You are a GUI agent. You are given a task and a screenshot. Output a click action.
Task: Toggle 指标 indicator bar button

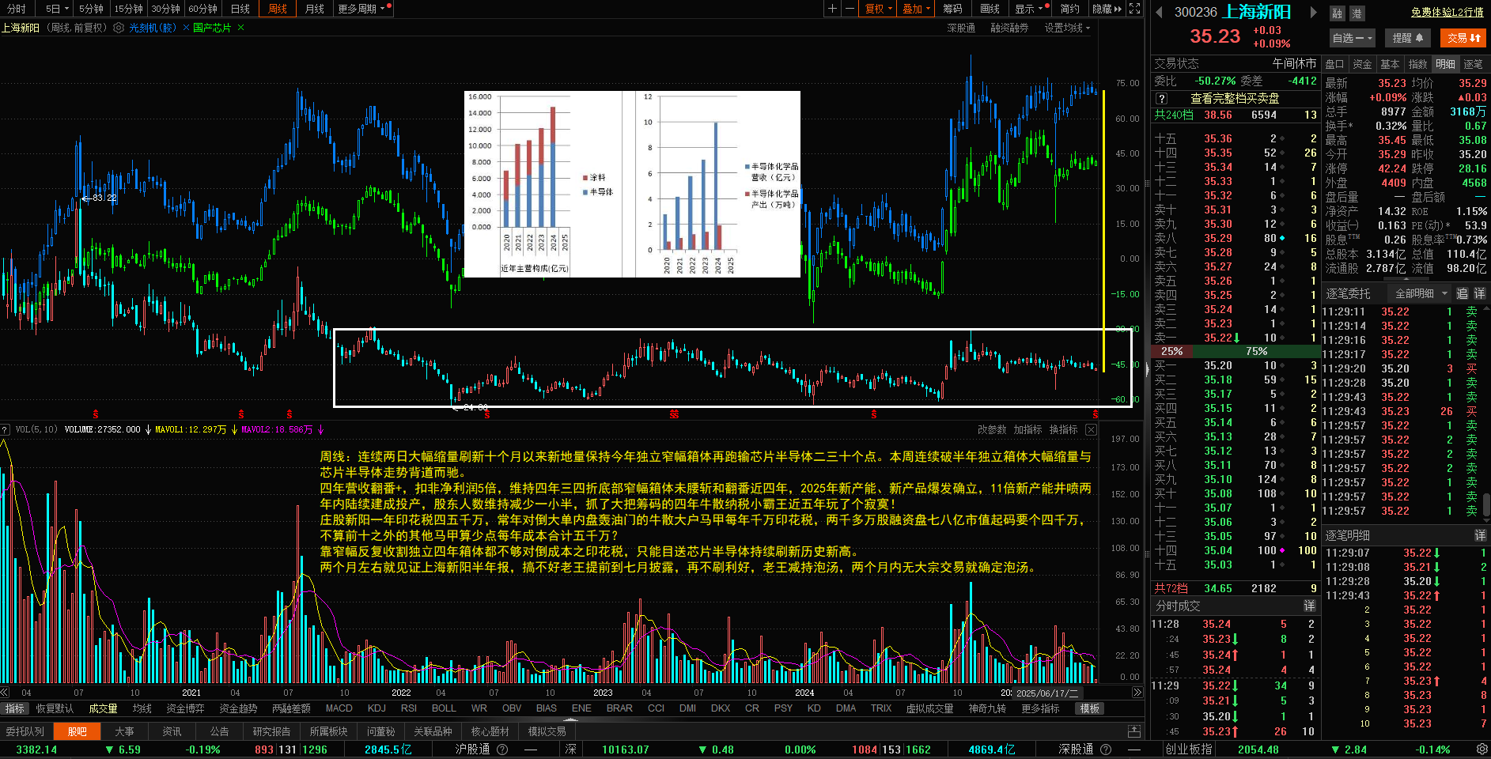pos(15,708)
